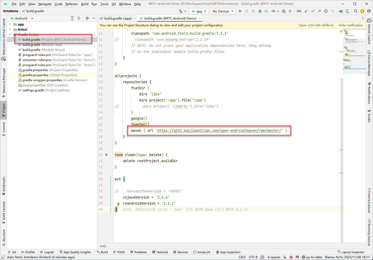The width and height of the screenshot is (373, 260).
Task: Toggle read-only lock icon in status bar
Action: point(285,257)
